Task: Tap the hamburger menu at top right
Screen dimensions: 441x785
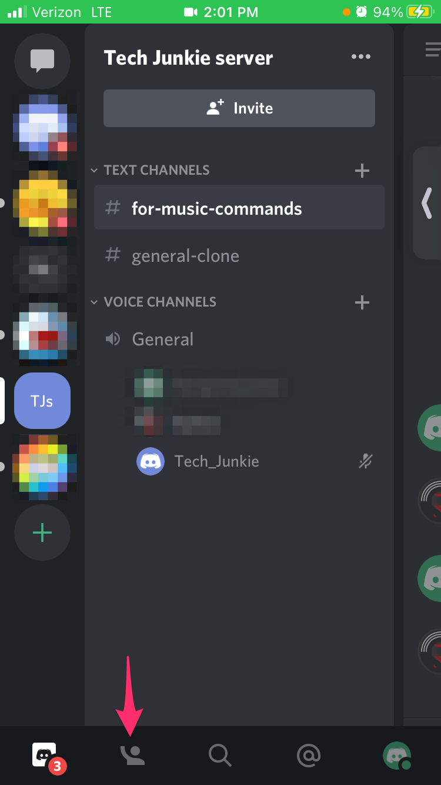Action: point(433,49)
